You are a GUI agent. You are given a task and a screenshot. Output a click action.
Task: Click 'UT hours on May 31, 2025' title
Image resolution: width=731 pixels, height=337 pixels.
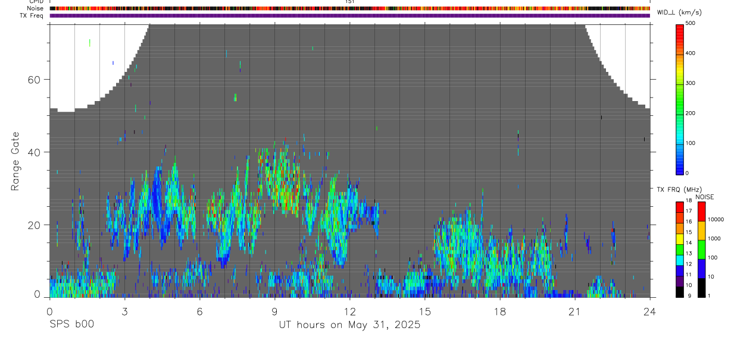coord(350,325)
